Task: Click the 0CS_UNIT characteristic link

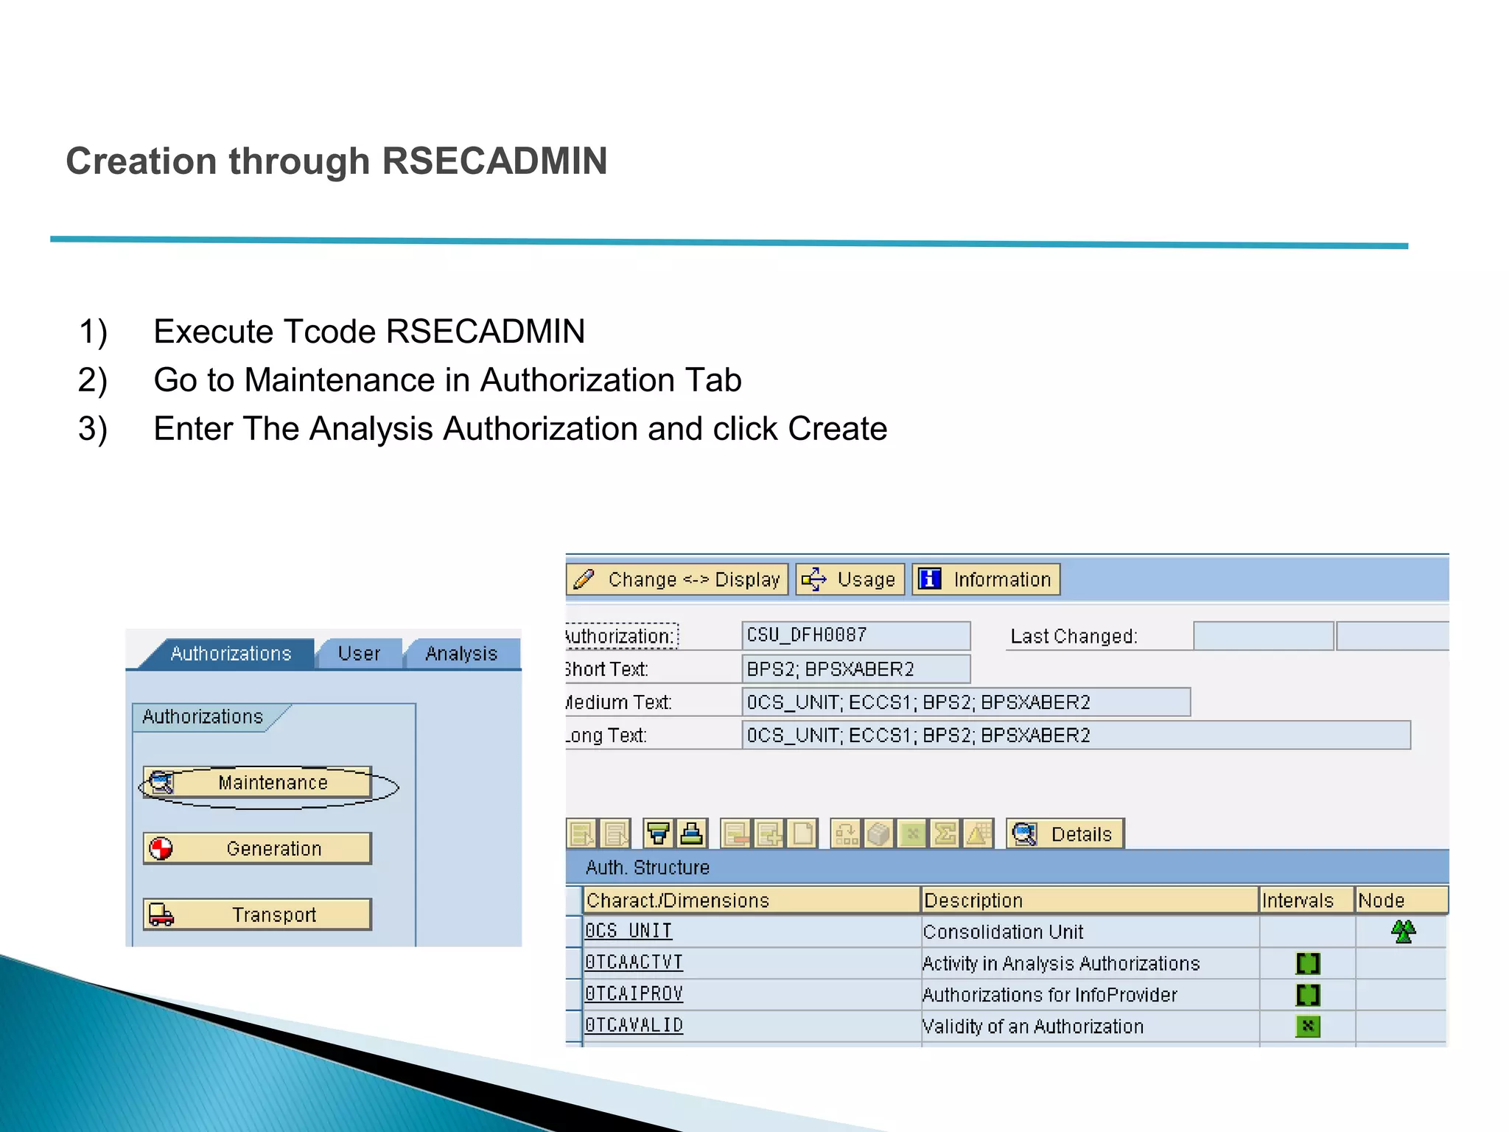Action: point(629,932)
